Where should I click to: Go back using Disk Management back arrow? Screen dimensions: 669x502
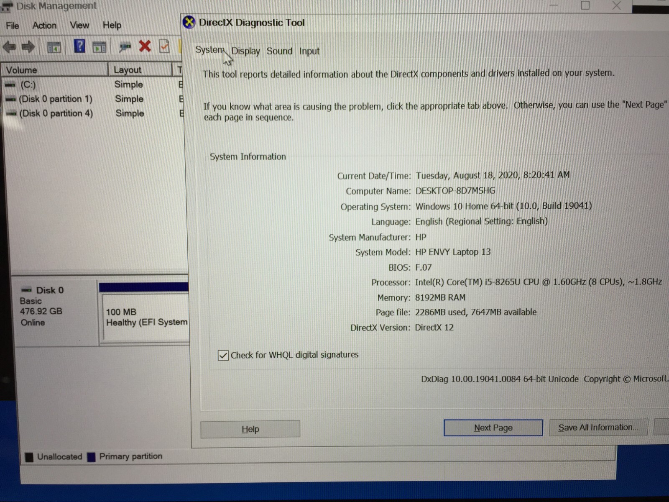tap(9, 47)
